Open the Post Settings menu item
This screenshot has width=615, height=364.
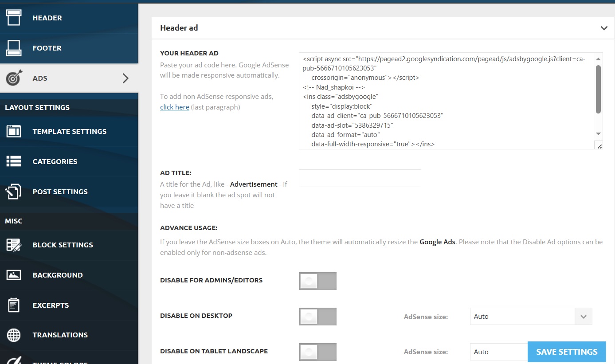(x=69, y=192)
